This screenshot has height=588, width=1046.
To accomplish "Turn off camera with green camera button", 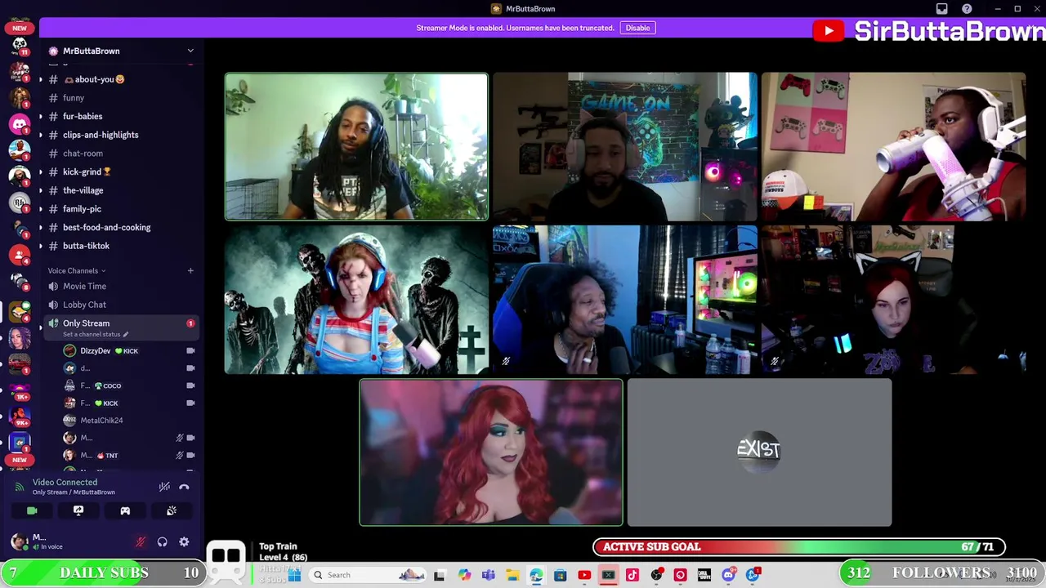I will point(32,510).
